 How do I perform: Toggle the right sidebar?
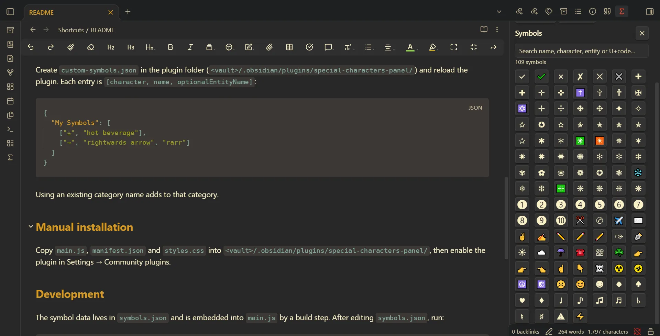click(x=650, y=12)
